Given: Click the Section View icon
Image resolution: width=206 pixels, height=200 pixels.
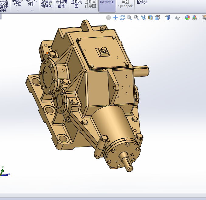Looking at the screenshot, I should point(150,18).
